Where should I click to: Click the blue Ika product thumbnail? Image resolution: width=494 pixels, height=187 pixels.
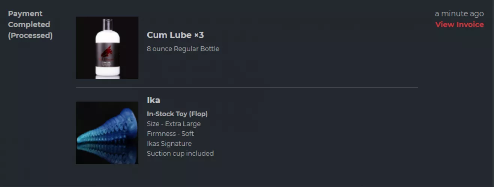point(107,133)
